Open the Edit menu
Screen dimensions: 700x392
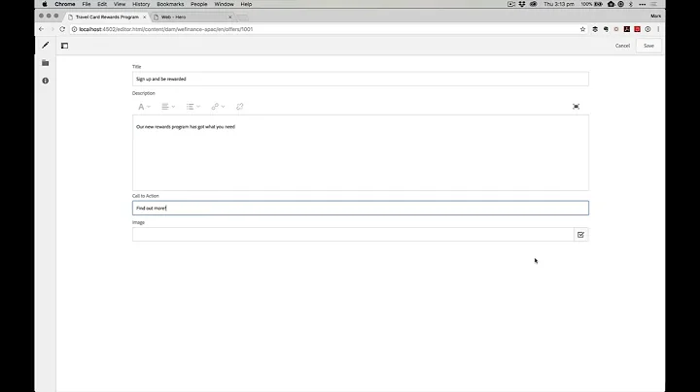(x=102, y=4)
